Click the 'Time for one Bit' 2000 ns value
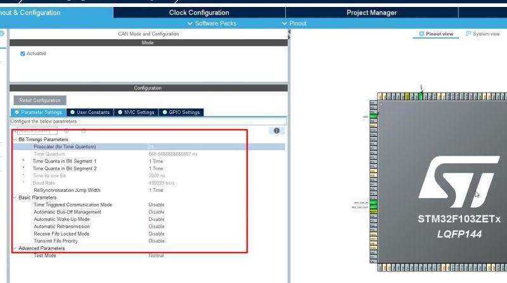 click(157, 176)
